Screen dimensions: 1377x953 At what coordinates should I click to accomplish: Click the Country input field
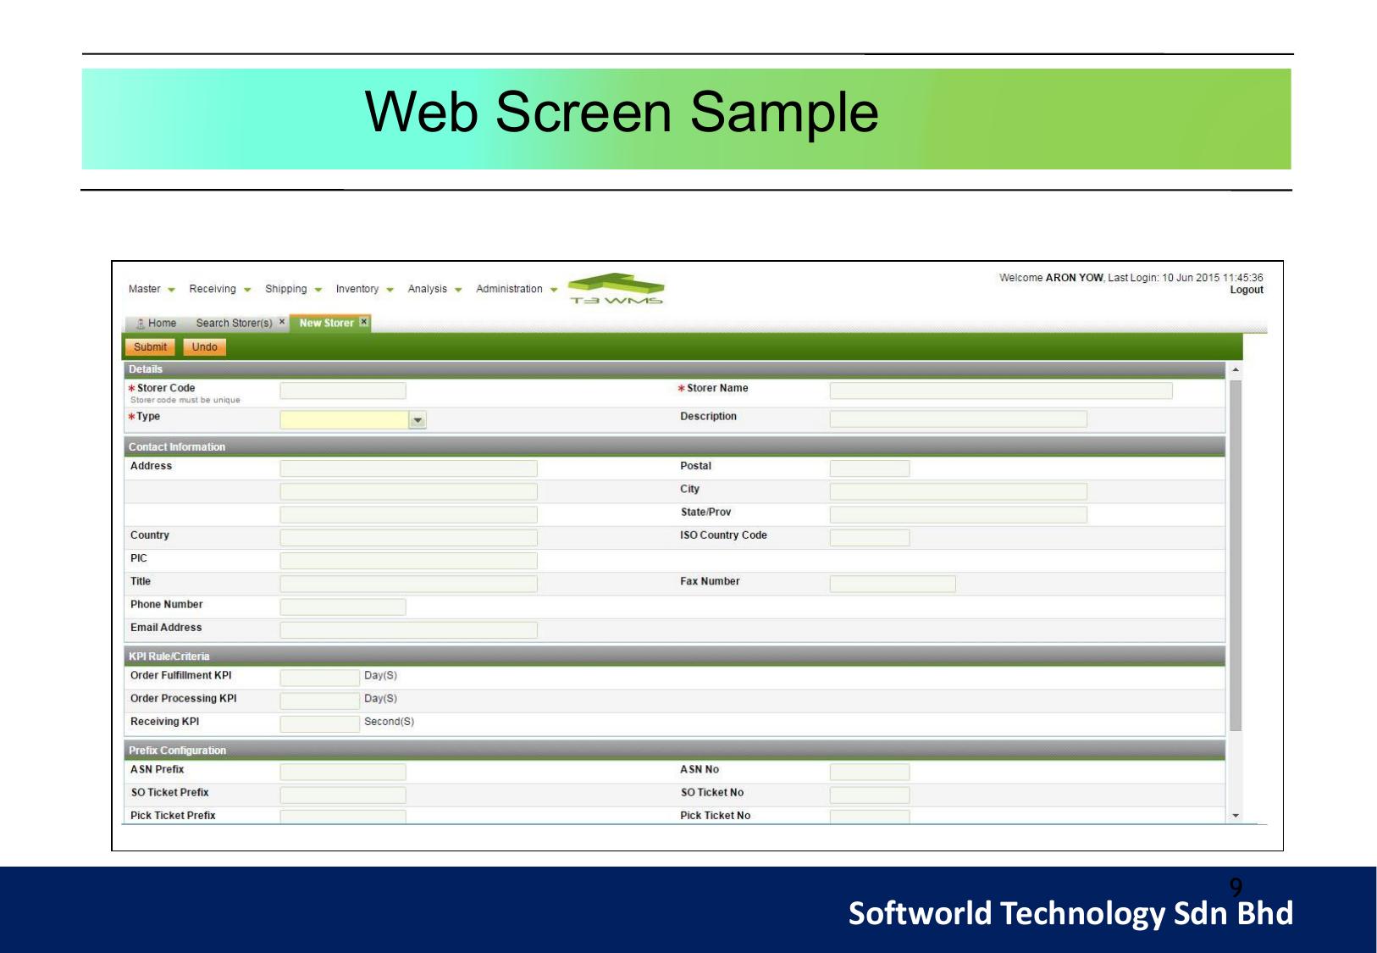[408, 538]
